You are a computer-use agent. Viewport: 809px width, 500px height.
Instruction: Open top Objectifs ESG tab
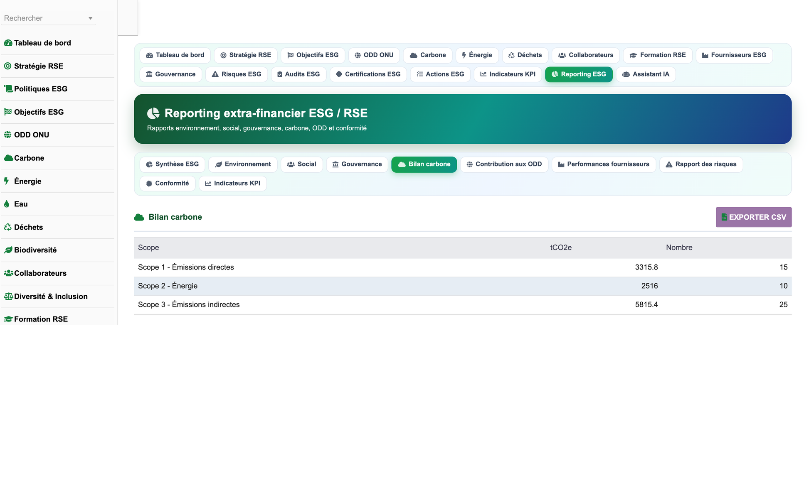[x=313, y=55]
